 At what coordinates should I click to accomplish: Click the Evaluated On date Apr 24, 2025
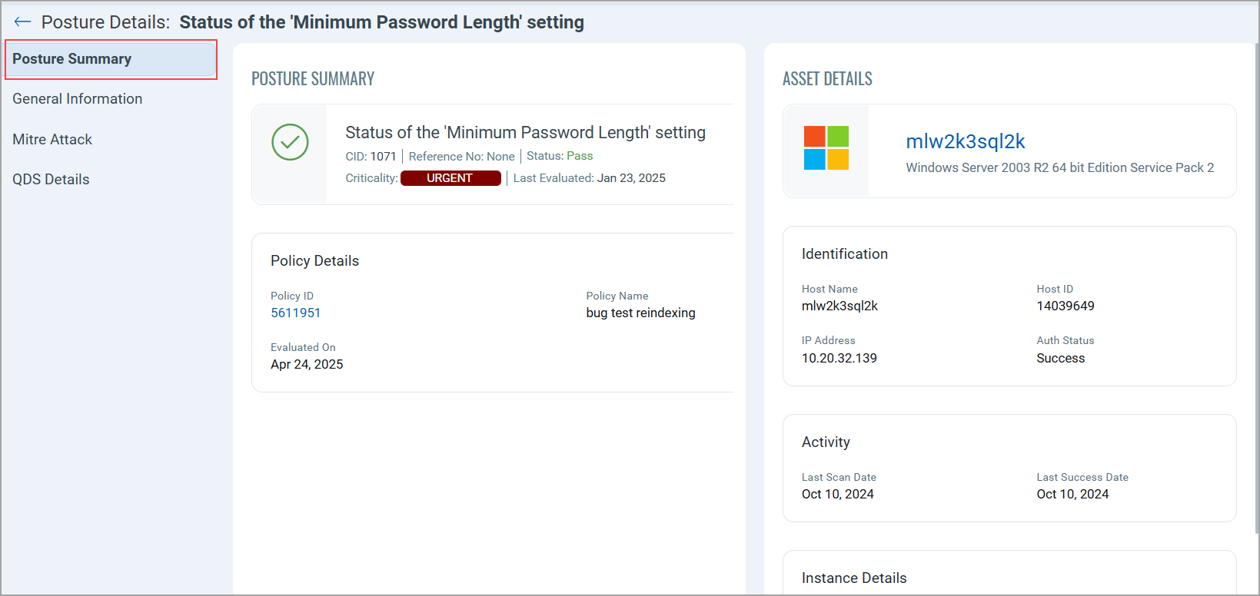pos(307,364)
